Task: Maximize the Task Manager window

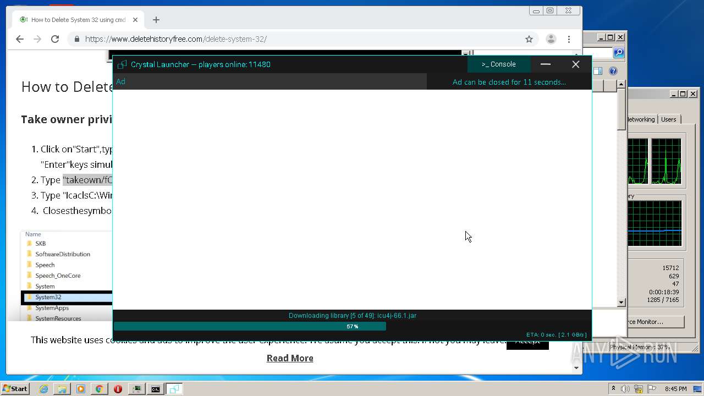Action: click(683, 94)
